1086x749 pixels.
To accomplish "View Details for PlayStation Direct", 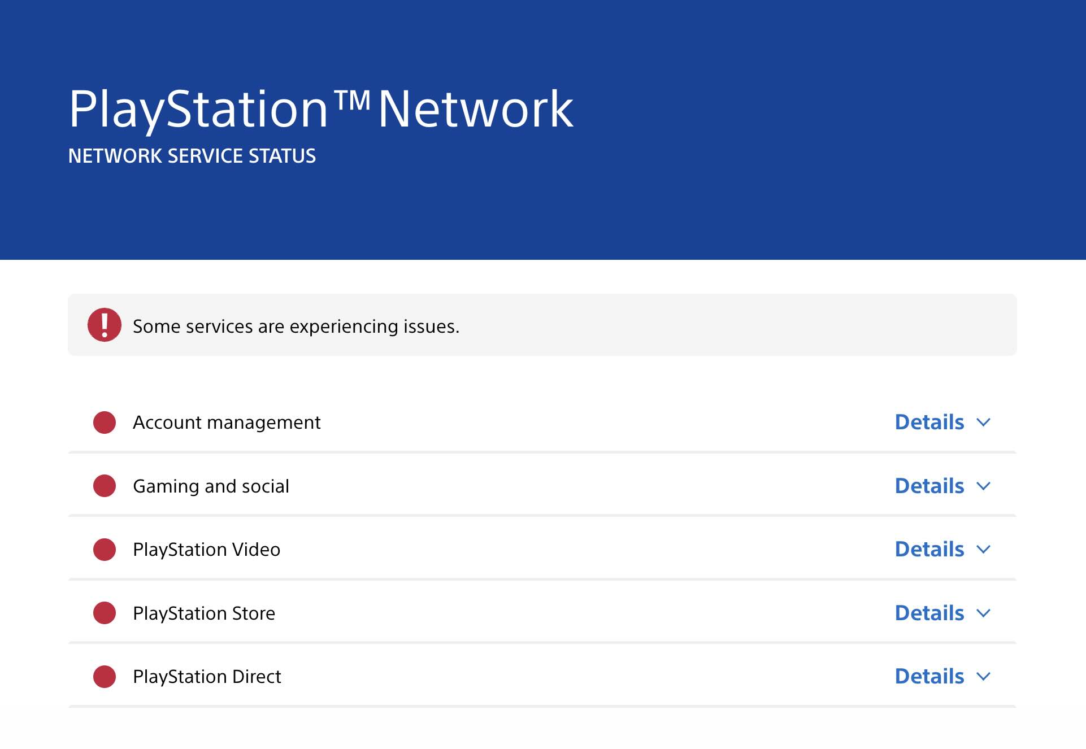I will (x=929, y=676).
